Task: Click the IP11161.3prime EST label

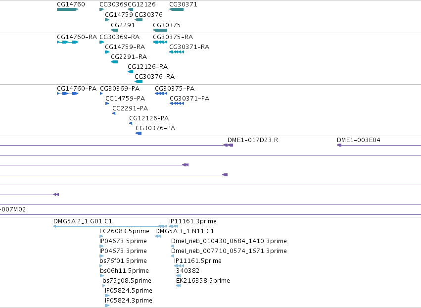Action: coord(193,221)
